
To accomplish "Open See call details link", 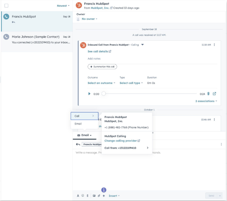I will [99, 51].
